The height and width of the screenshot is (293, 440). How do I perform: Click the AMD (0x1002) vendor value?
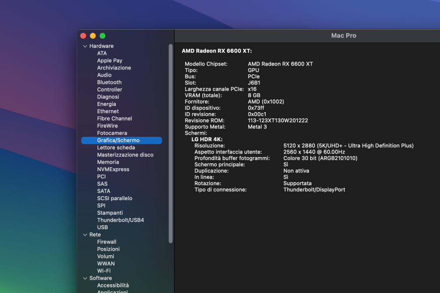tap(266, 102)
